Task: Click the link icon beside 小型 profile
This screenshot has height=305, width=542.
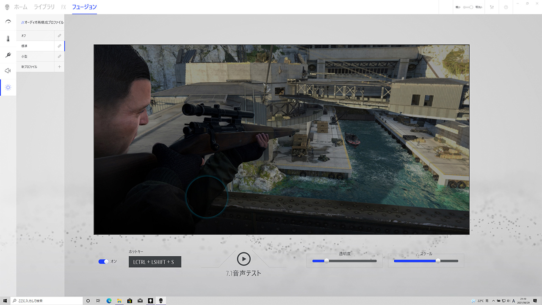Action: 59,56
